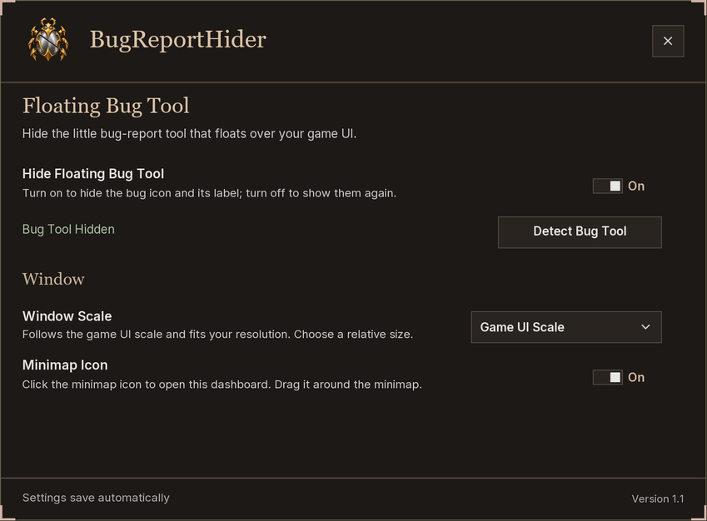The image size is (707, 521).
Task: Click the Bug Tool Hidden status text
Action: point(68,230)
